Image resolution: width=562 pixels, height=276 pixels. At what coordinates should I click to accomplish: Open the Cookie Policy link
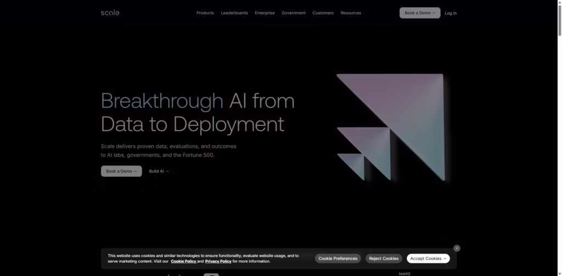[x=183, y=261]
